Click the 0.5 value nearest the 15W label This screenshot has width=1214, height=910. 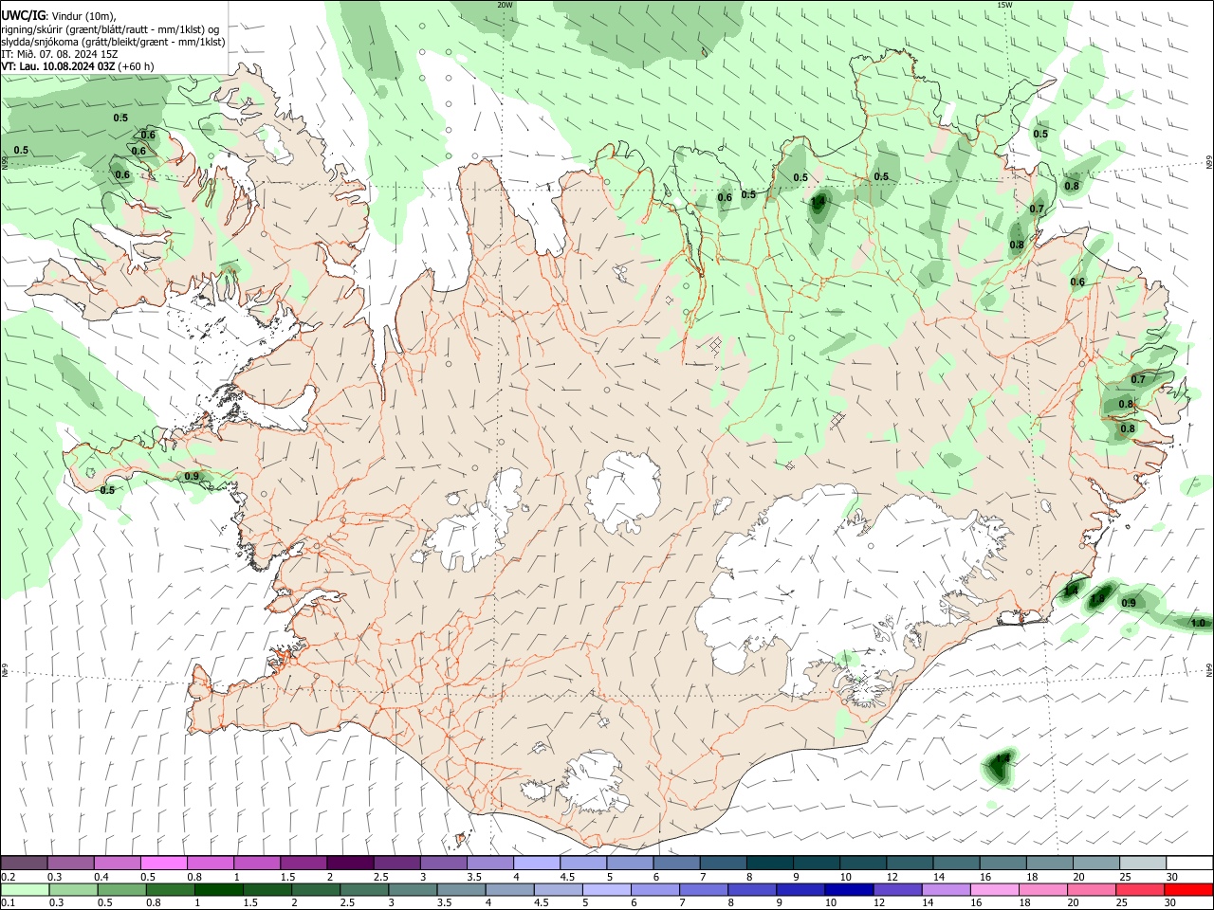tap(1040, 134)
